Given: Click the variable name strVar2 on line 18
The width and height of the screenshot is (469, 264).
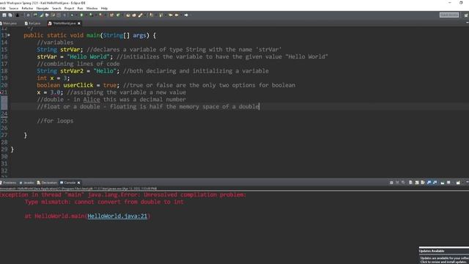Looking at the screenshot, I should pyautogui.click(x=72, y=71).
